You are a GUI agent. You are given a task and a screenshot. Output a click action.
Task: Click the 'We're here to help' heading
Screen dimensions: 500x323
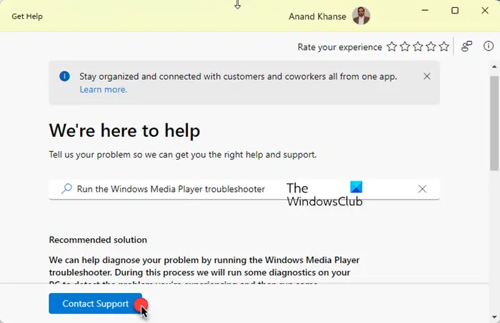(x=125, y=130)
